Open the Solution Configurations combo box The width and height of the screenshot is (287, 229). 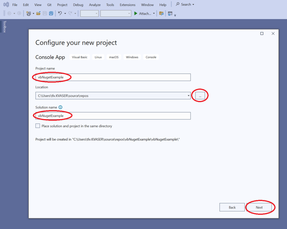[89, 13]
